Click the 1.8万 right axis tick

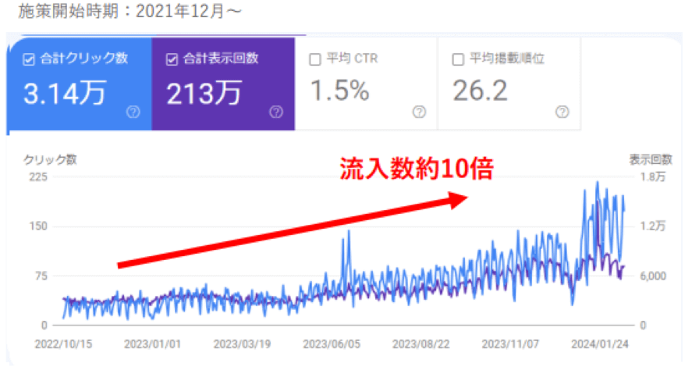click(x=653, y=177)
